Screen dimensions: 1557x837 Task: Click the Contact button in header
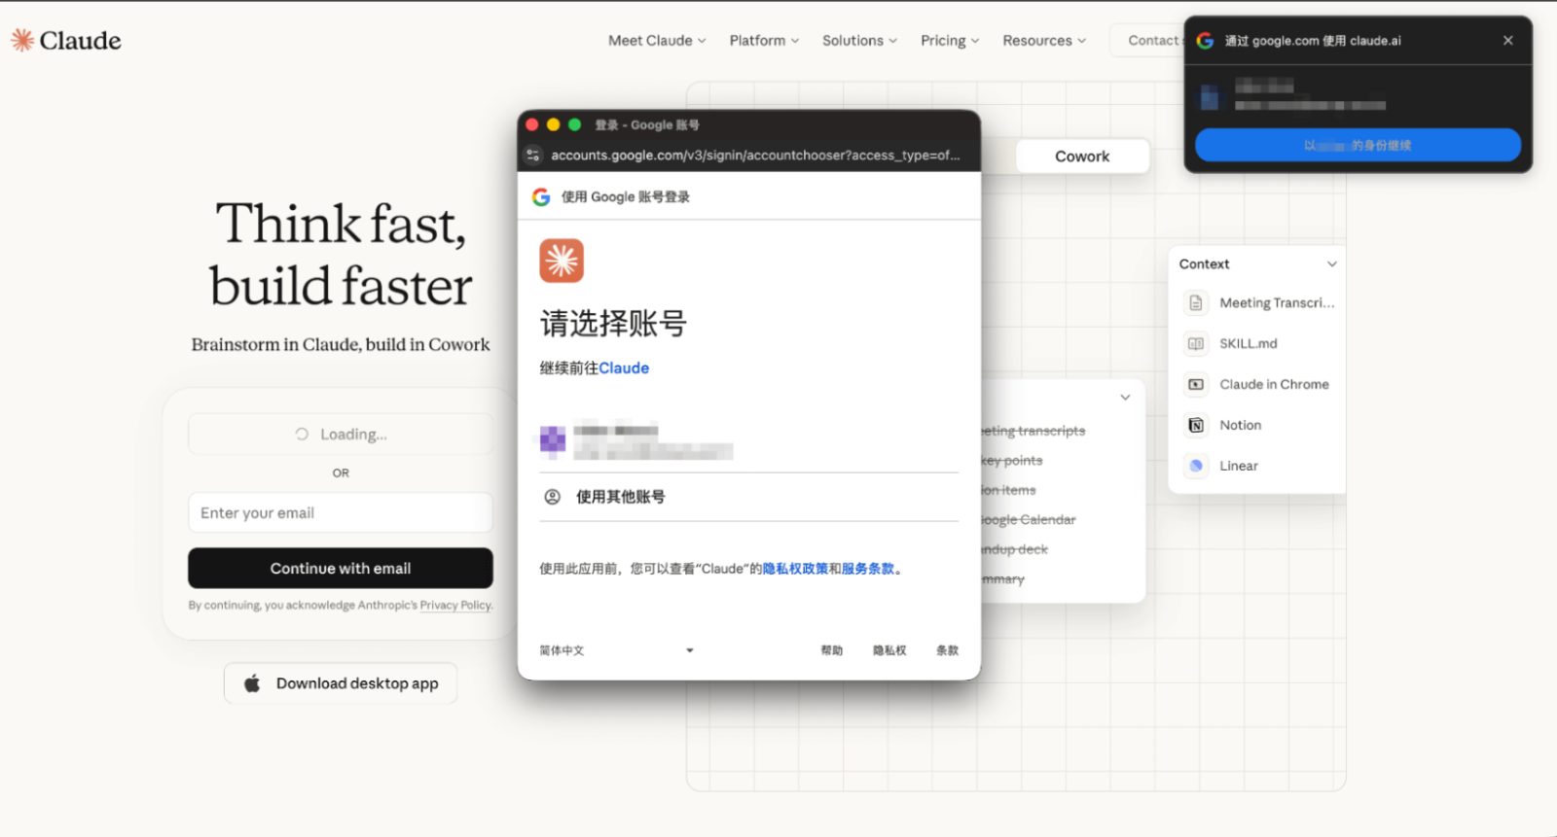[x=1147, y=41]
